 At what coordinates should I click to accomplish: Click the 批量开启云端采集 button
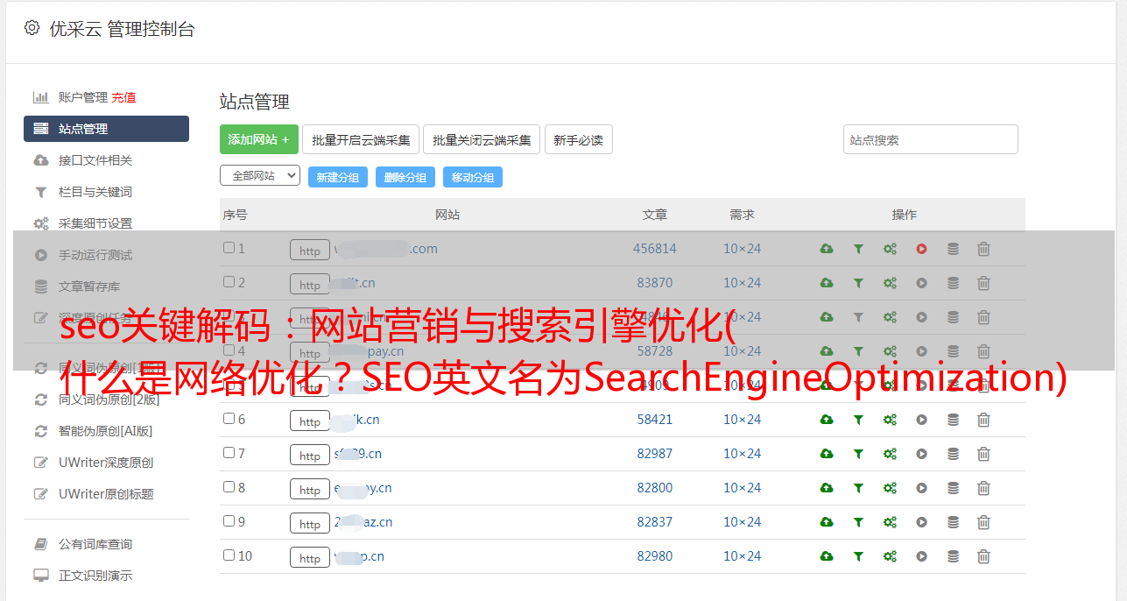click(x=361, y=139)
